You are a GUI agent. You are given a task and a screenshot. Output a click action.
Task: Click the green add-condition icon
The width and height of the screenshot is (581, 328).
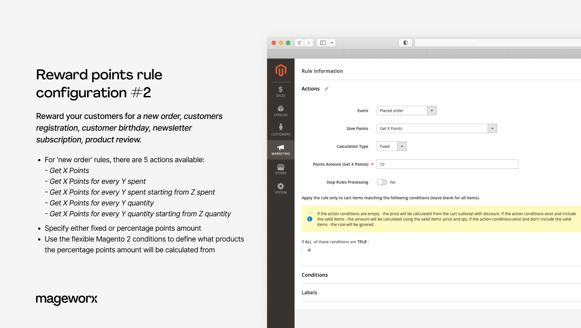pos(309,250)
